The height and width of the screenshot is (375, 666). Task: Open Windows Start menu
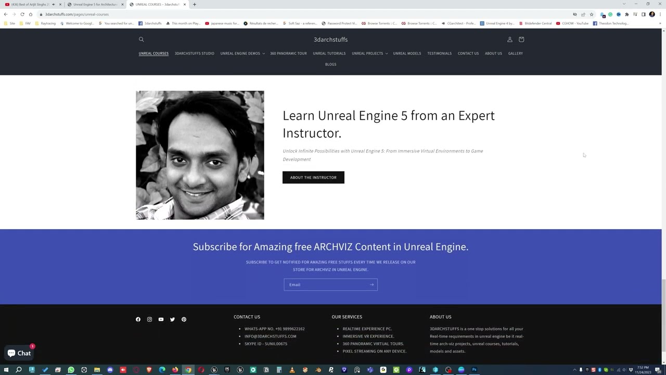click(x=6, y=370)
